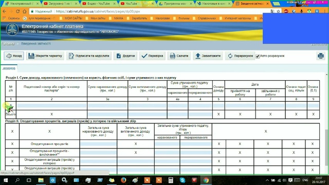Image resolution: width=329 pixels, height=185 pixels.
Task: Bookmark this page with star icon
Action: pyautogui.click(x=278, y=11)
